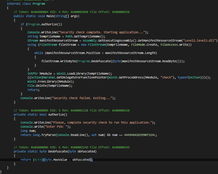Click Deobfuscate method name in its declaration

click(58, 152)
